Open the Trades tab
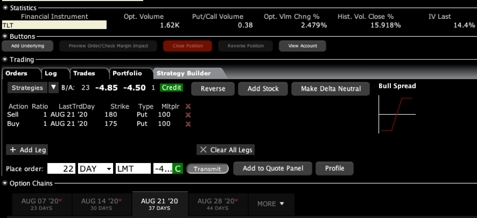The height and width of the screenshot is (218, 477). [87, 73]
